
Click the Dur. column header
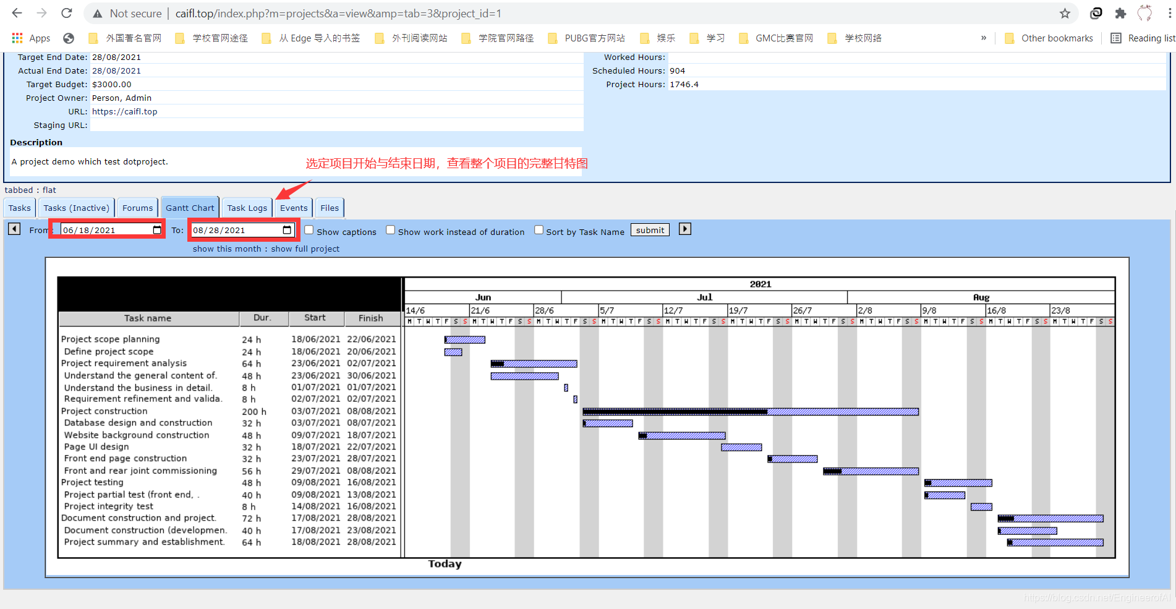tap(263, 318)
